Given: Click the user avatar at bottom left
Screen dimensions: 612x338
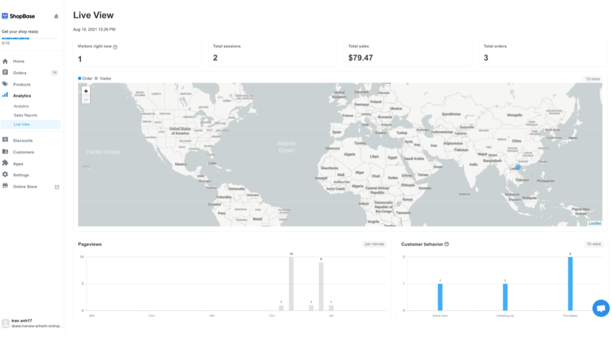Looking at the screenshot, I should pyautogui.click(x=5, y=323).
